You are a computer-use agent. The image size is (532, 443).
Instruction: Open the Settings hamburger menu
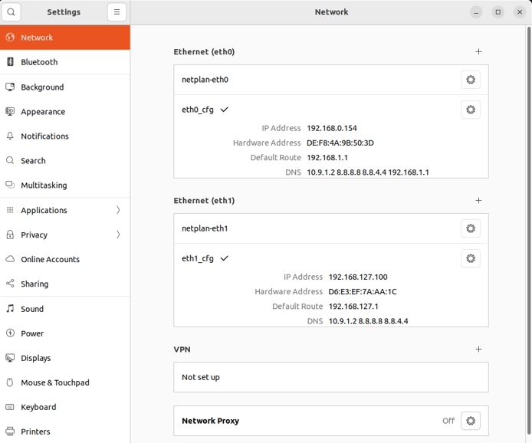117,11
